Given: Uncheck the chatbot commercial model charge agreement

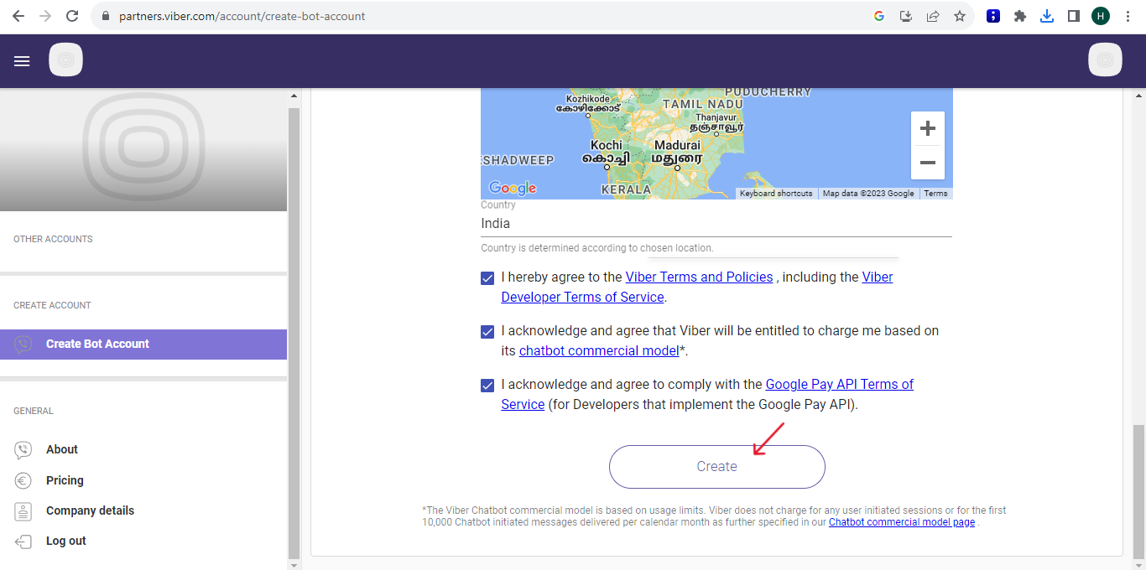Looking at the screenshot, I should click(x=487, y=331).
